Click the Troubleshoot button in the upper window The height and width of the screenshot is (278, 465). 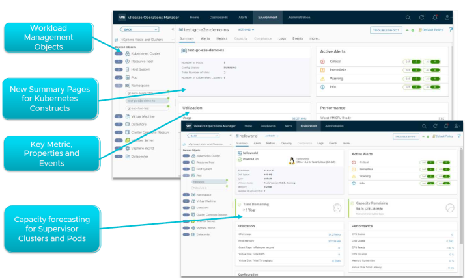pyautogui.click(x=386, y=30)
